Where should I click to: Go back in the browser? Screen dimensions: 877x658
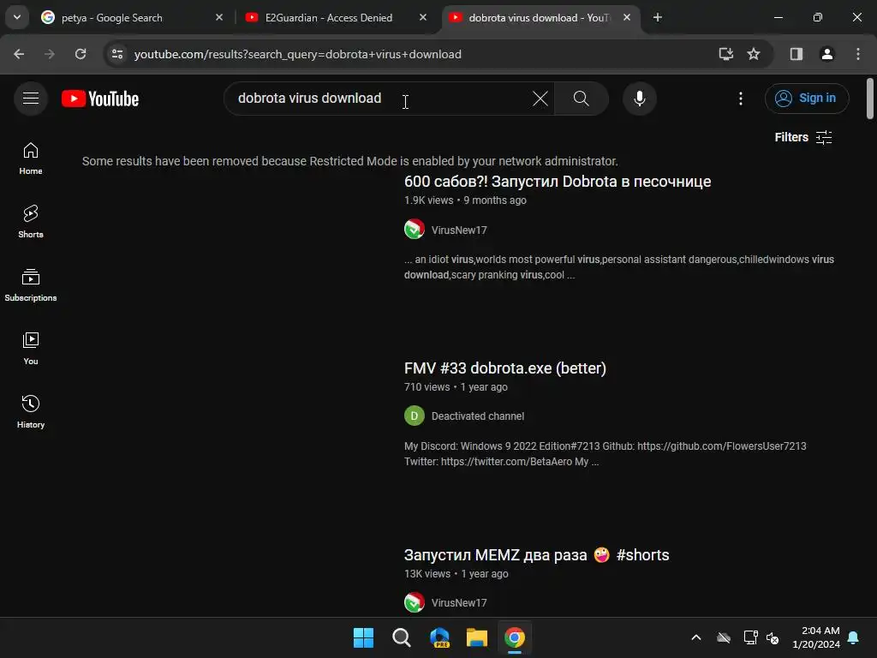[19, 54]
